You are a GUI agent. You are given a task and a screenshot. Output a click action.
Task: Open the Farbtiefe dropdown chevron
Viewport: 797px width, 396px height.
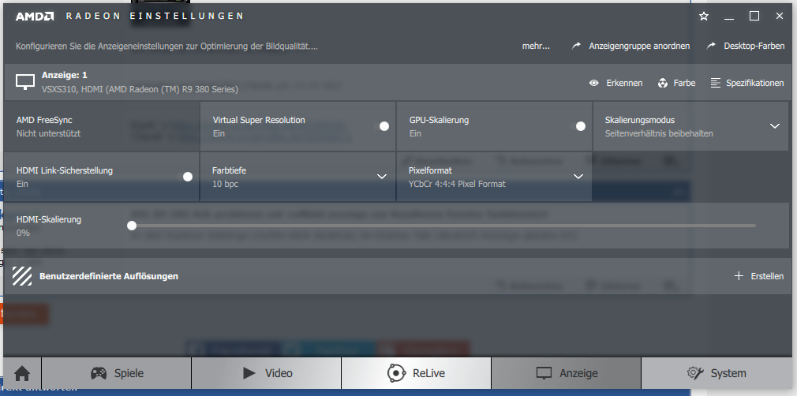point(382,177)
